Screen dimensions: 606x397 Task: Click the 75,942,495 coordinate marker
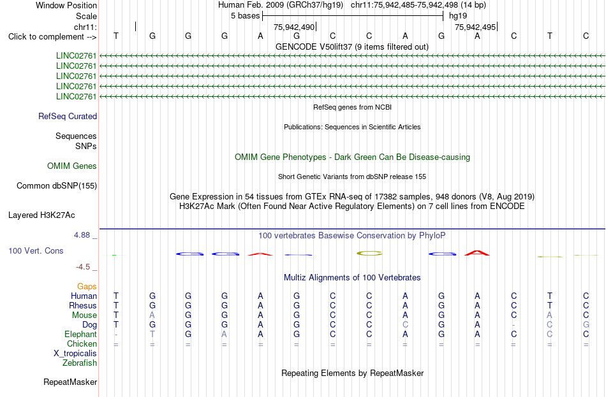475,27
